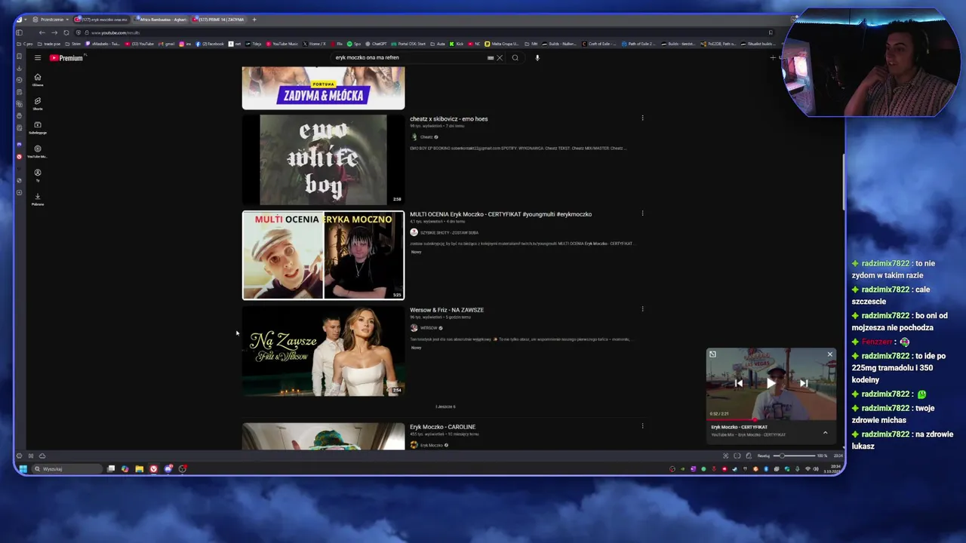Image resolution: width=966 pixels, height=543 pixels.
Task: Open Craft of Exile bookmark
Action: (x=600, y=44)
